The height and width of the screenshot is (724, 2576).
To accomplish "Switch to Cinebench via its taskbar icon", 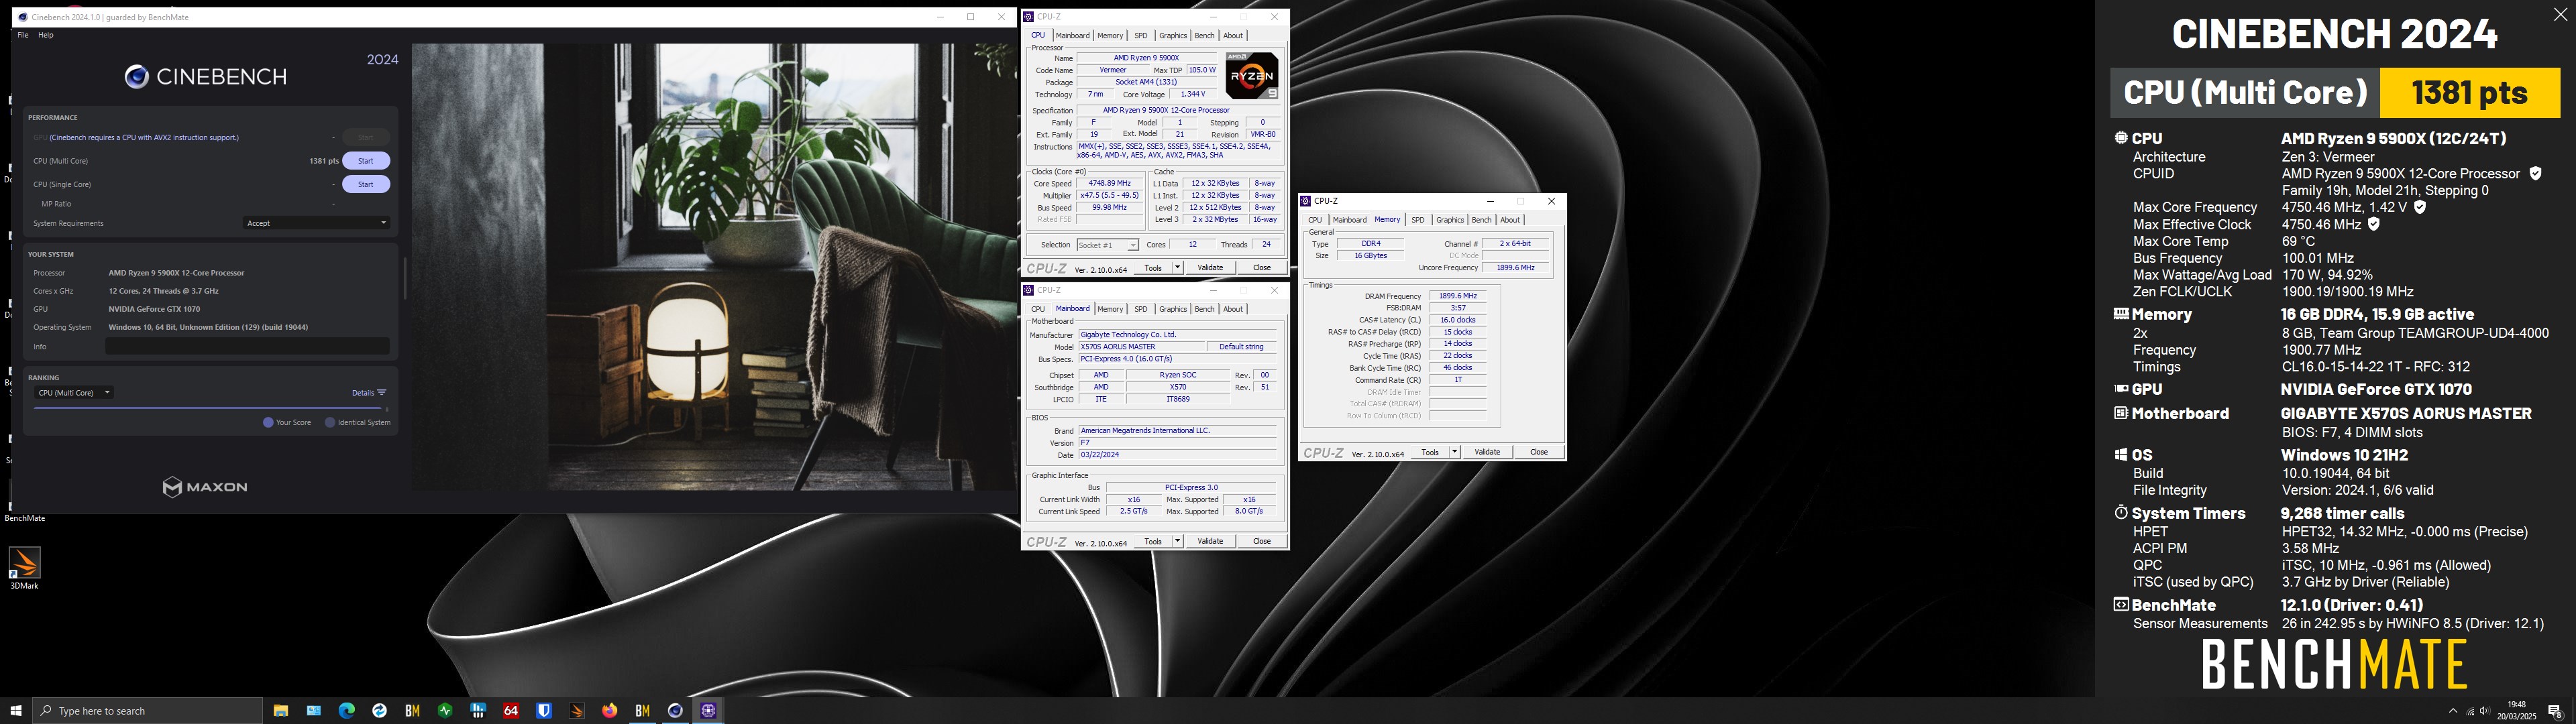I will [675, 711].
